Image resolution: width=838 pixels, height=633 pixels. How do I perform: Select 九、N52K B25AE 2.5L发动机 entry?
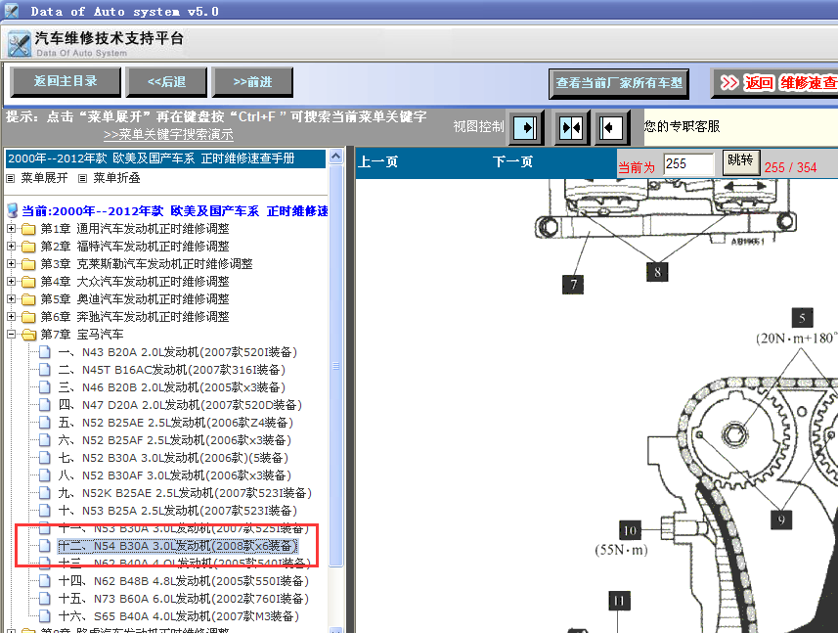click(x=185, y=493)
